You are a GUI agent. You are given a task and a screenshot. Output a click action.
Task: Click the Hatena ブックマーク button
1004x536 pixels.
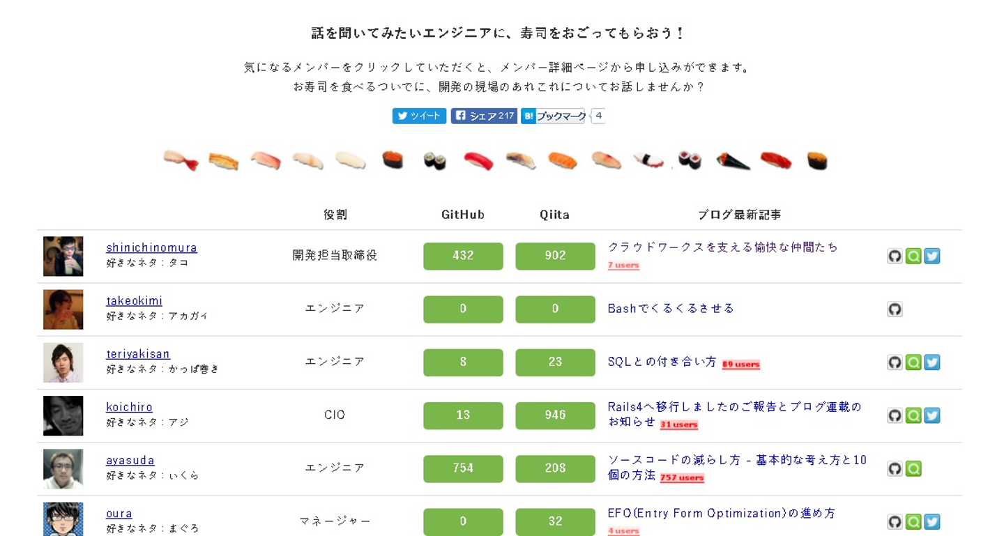555,116
